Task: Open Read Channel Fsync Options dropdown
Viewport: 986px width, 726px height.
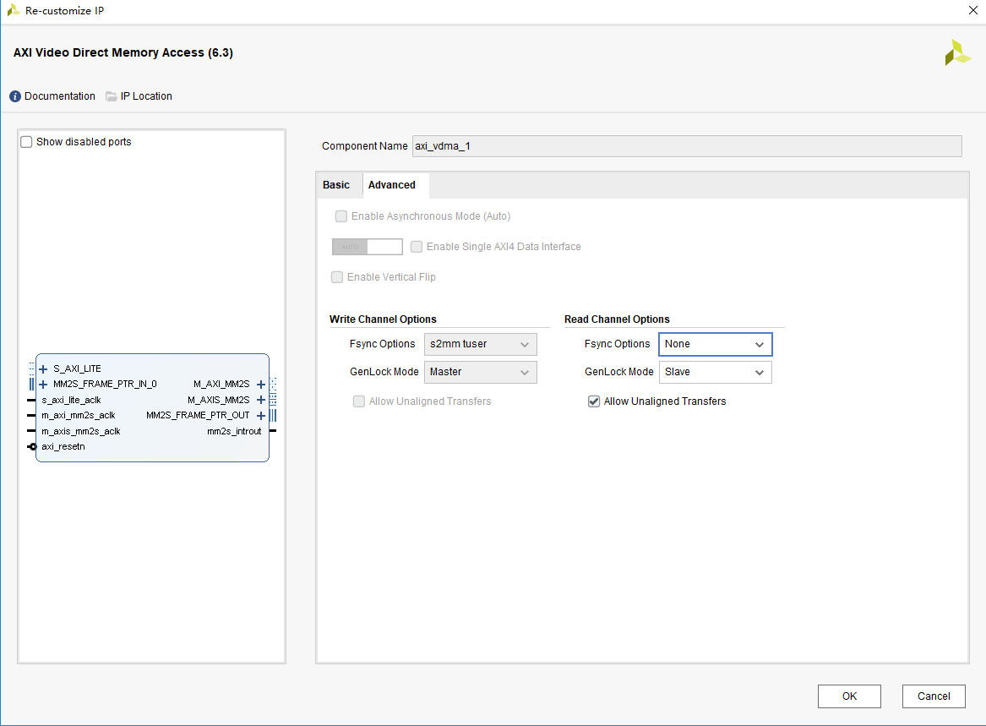Action: pyautogui.click(x=715, y=344)
